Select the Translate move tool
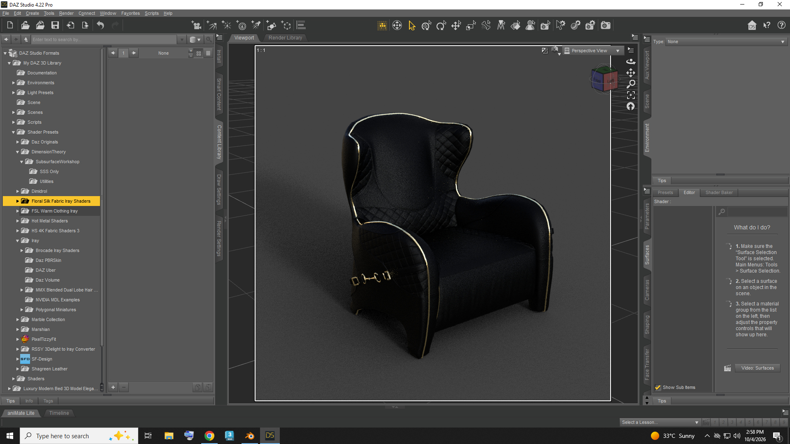Image resolution: width=790 pixels, height=444 pixels. coord(456,25)
